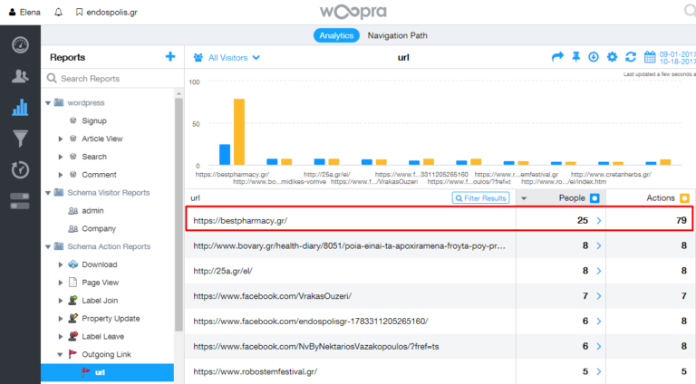The width and height of the screenshot is (696, 384).
Task: Download the report with download icon
Action: click(594, 57)
